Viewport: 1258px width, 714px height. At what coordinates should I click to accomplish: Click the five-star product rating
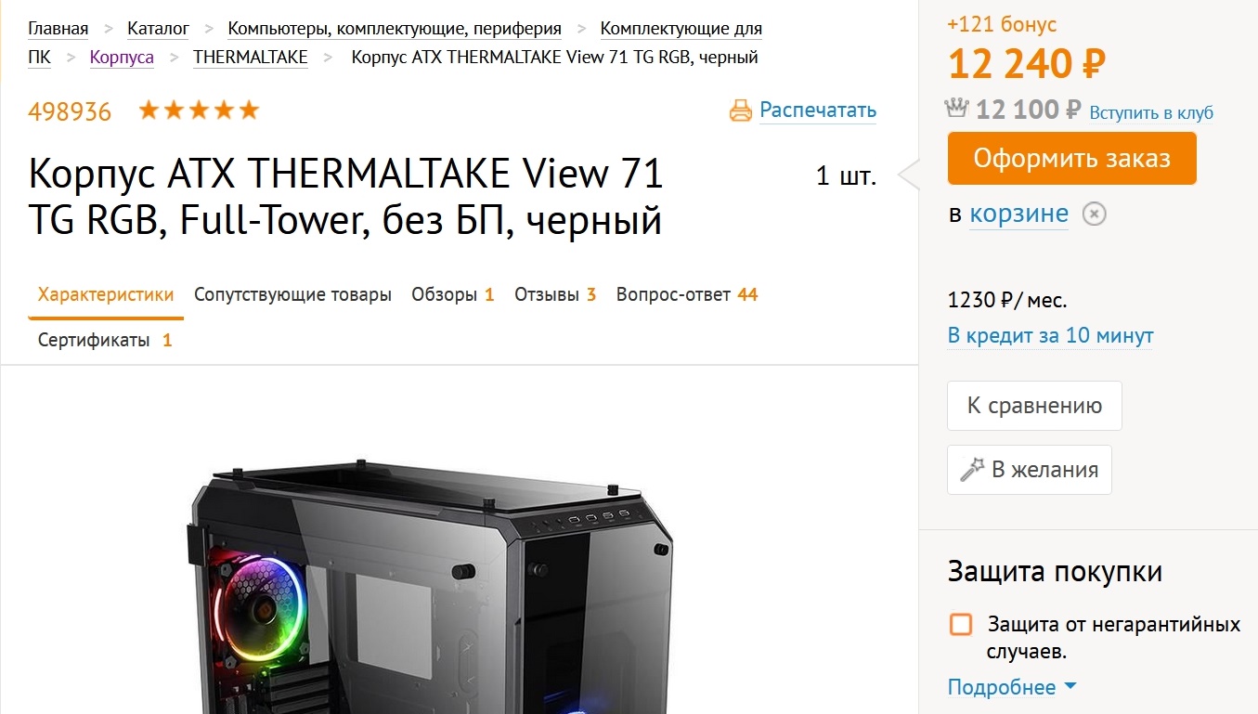199,111
